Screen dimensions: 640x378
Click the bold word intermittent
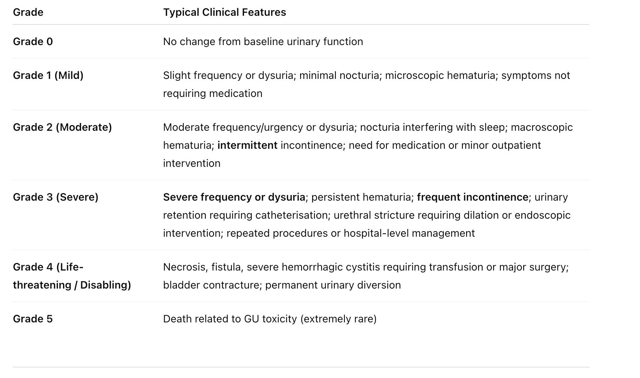(248, 145)
